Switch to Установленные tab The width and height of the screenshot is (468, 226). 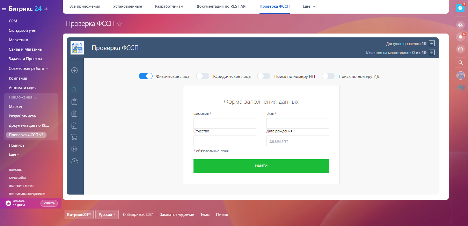point(127,6)
